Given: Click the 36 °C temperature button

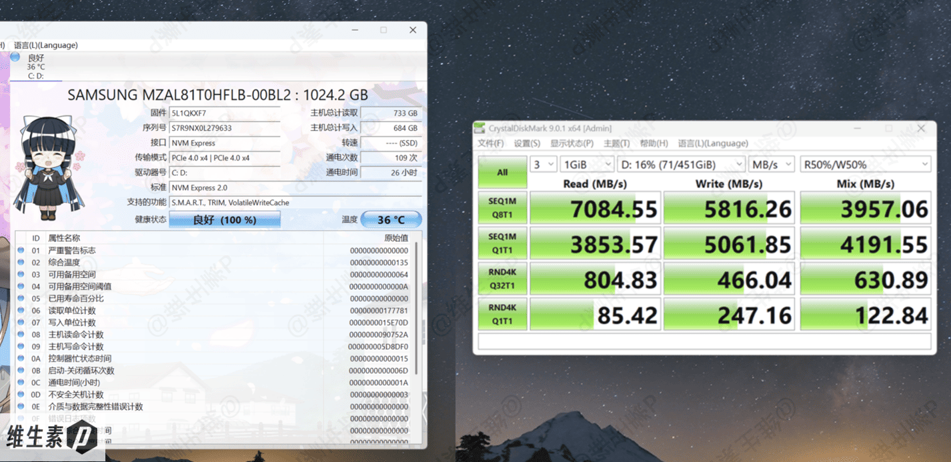Looking at the screenshot, I should coord(391,219).
